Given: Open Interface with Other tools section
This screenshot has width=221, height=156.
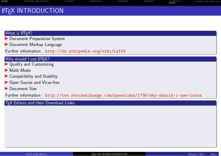Looking at the screenshot, I should pyautogui.click(x=207, y=1).
